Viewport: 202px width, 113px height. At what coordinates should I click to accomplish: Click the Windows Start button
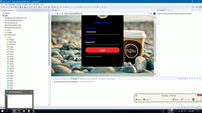click(x=2, y=111)
